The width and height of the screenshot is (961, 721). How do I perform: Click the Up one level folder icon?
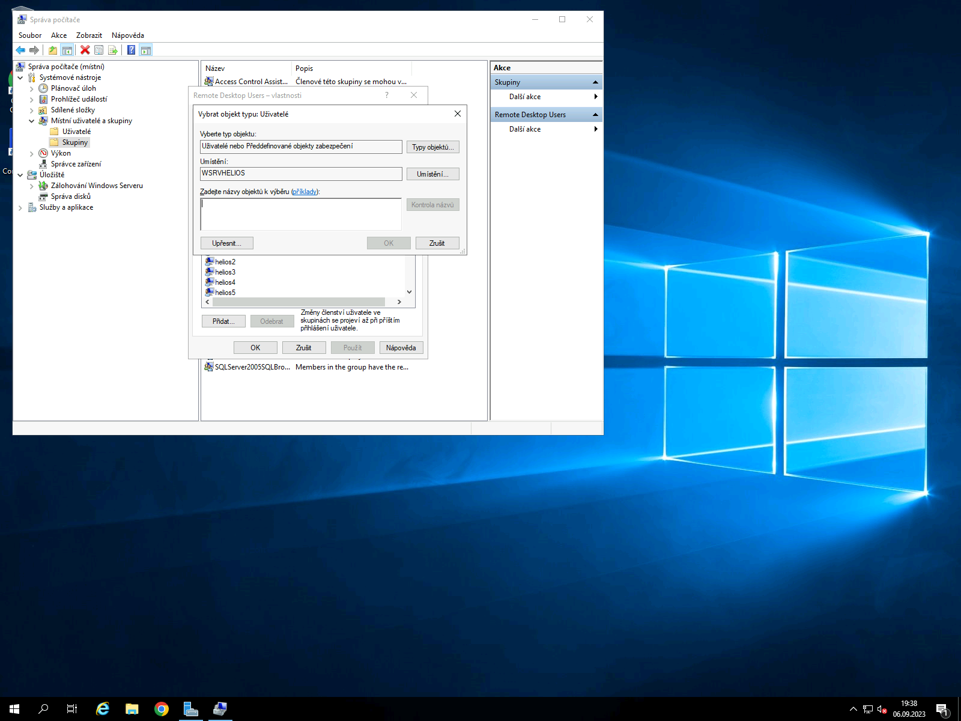[x=53, y=50]
